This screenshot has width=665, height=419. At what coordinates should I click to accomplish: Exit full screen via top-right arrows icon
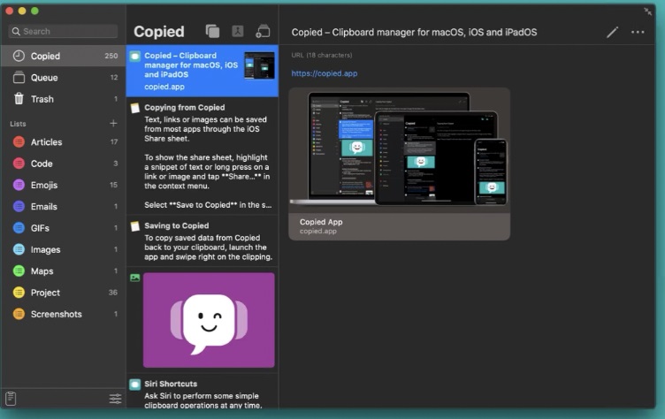point(647,11)
